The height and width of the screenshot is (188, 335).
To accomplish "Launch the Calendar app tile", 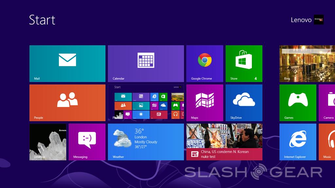I will 146,64.
